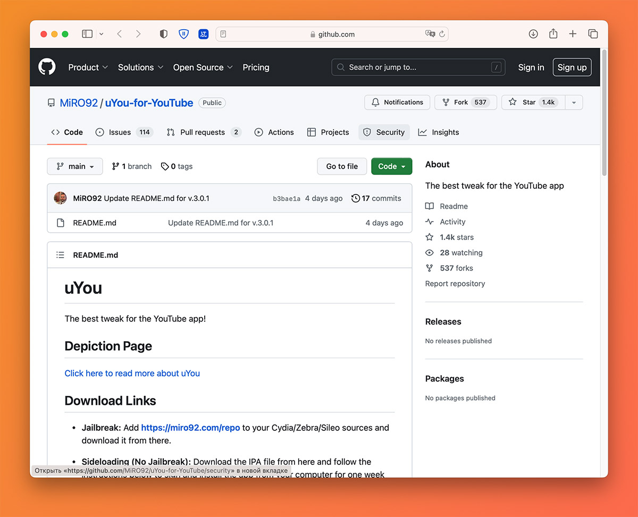
Task: Expand the Product menu in header
Action: coord(88,67)
